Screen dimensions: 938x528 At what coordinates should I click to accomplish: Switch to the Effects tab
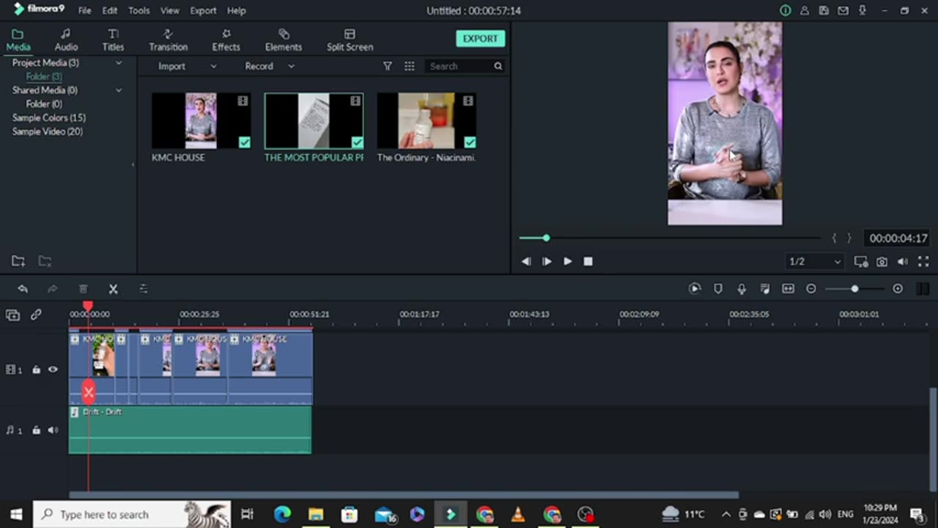[226, 40]
